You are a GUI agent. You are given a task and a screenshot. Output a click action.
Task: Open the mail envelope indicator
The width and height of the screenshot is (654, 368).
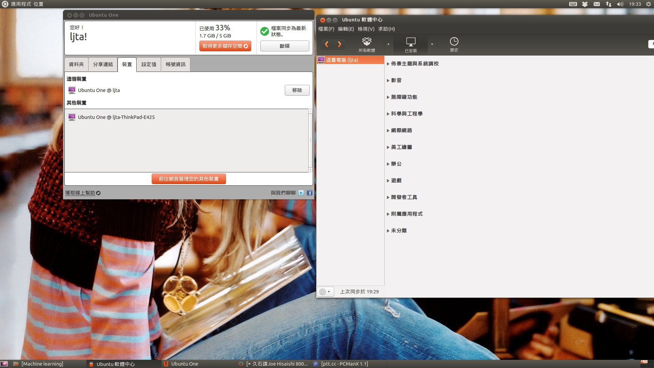[x=597, y=4]
